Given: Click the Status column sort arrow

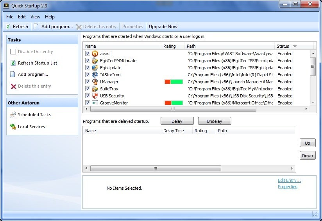Looking at the screenshot, I should point(295,46).
